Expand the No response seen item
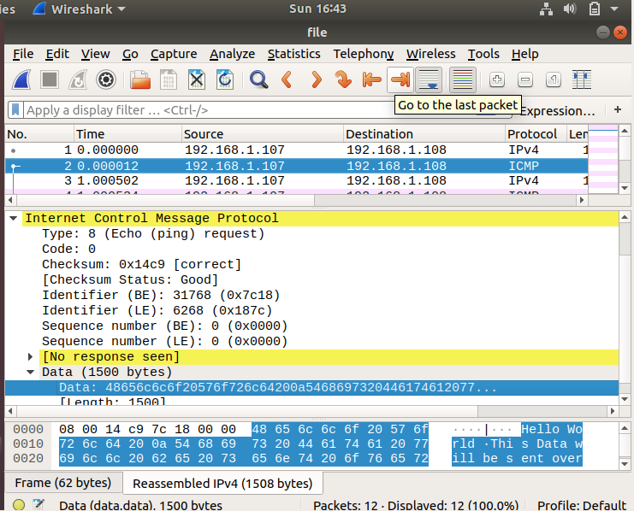Screen dimensions: 634x511 31,357
